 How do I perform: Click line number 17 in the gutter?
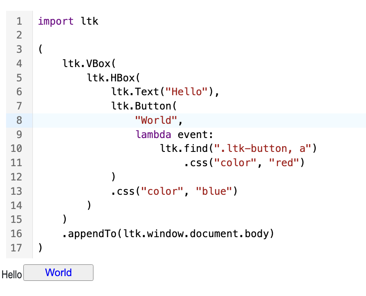tap(16, 248)
